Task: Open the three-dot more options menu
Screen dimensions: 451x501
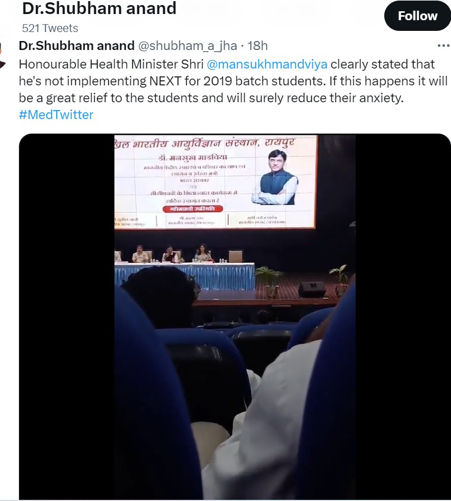Action: point(443,46)
